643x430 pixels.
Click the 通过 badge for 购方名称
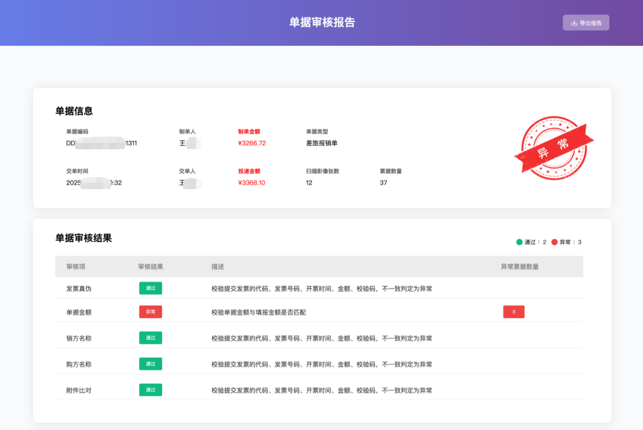tap(151, 364)
